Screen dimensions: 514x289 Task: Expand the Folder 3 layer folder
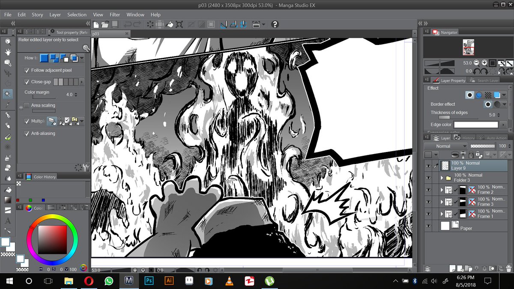click(x=442, y=178)
